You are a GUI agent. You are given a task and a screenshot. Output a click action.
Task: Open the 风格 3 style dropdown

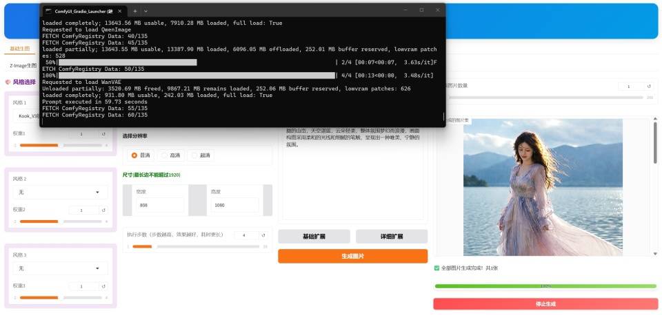(61, 268)
